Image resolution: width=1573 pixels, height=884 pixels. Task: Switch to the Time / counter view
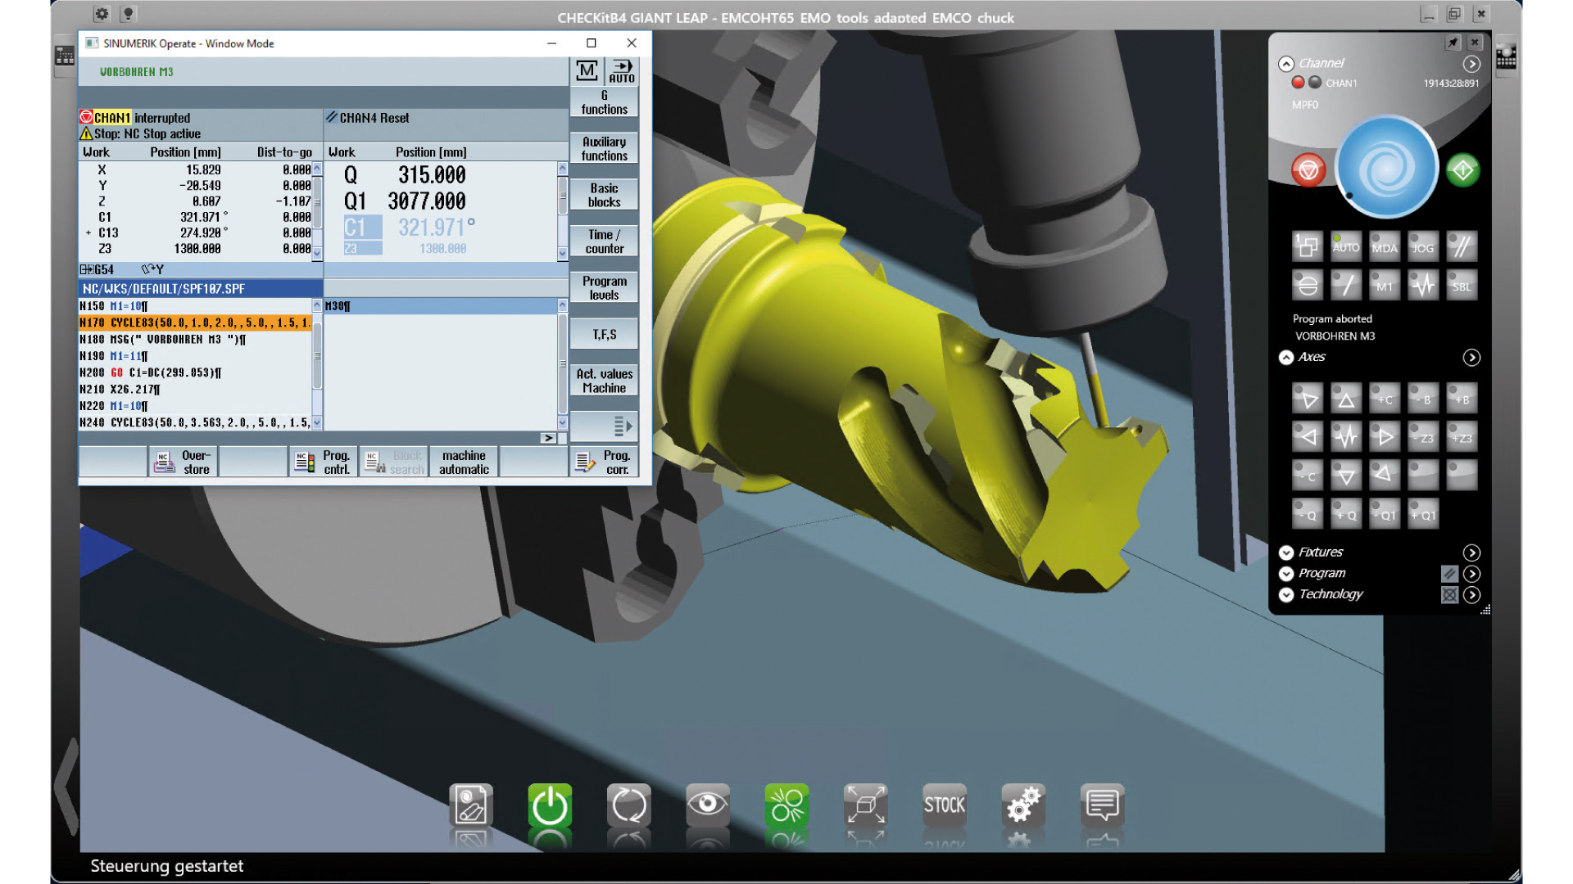pyautogui.click(x=604, y=240)
